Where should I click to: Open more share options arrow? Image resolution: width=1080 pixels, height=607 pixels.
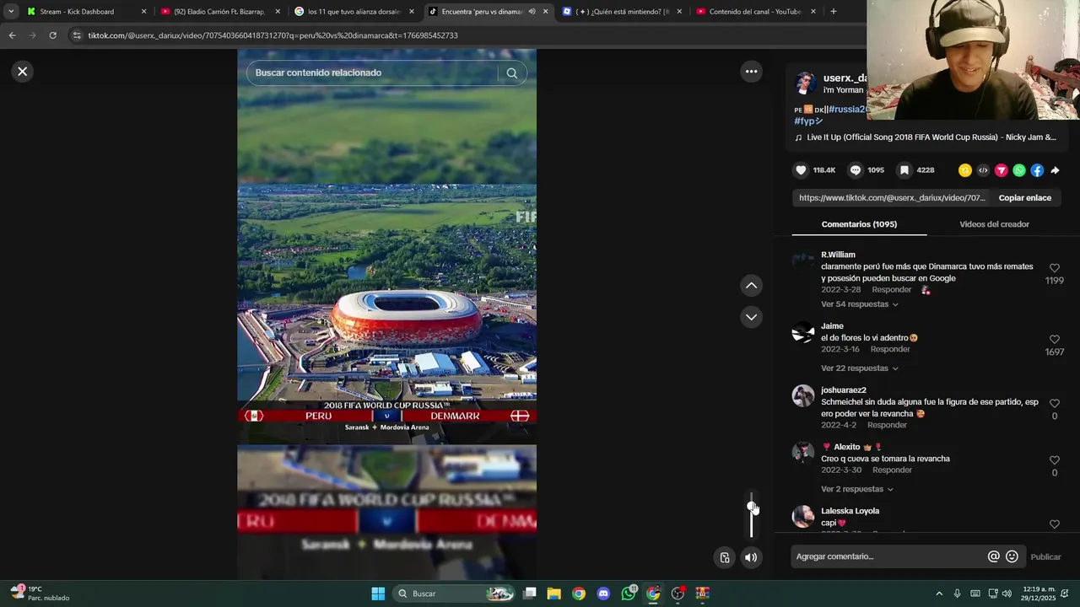click(1055, 170)
